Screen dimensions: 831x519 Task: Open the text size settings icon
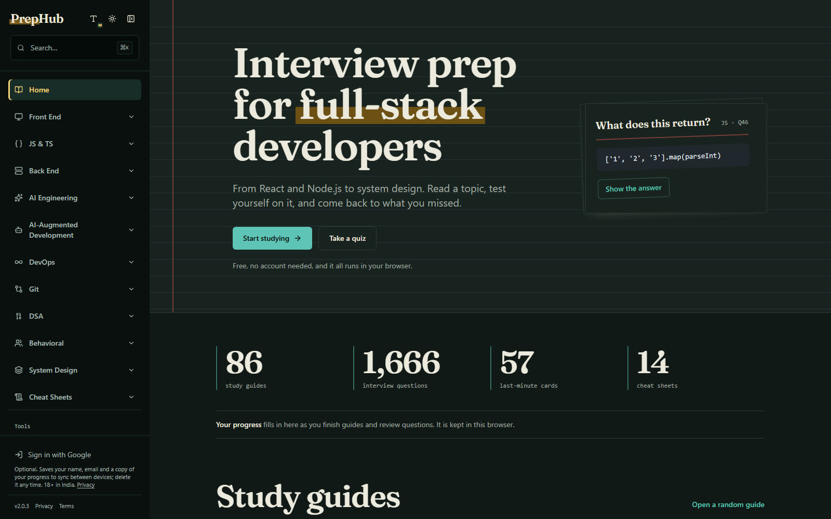[94, 19]
